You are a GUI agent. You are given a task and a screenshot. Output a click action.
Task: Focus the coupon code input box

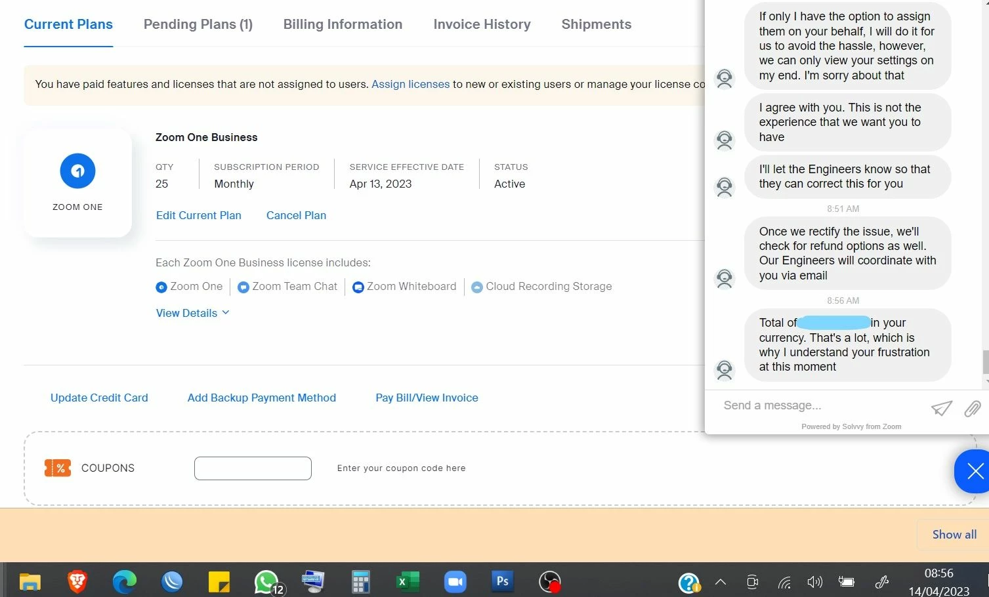point(253,468)
